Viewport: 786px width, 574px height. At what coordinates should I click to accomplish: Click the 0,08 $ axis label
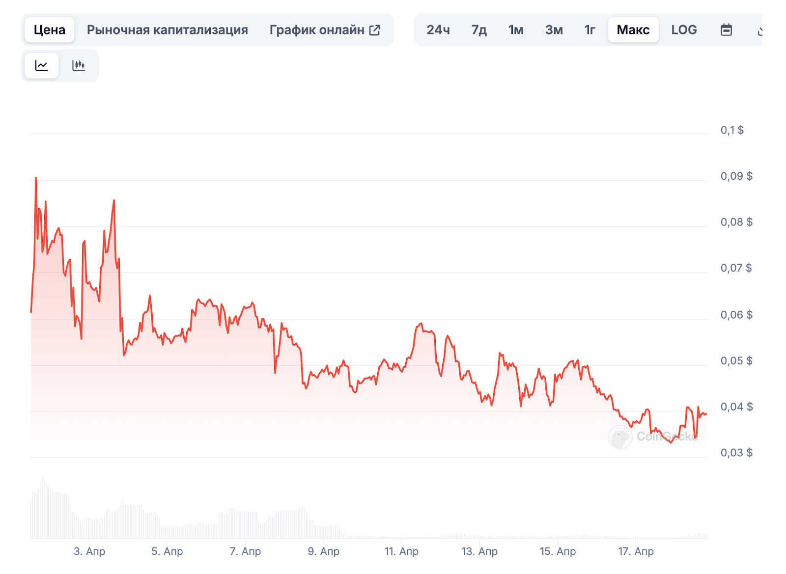coord(736,222)
